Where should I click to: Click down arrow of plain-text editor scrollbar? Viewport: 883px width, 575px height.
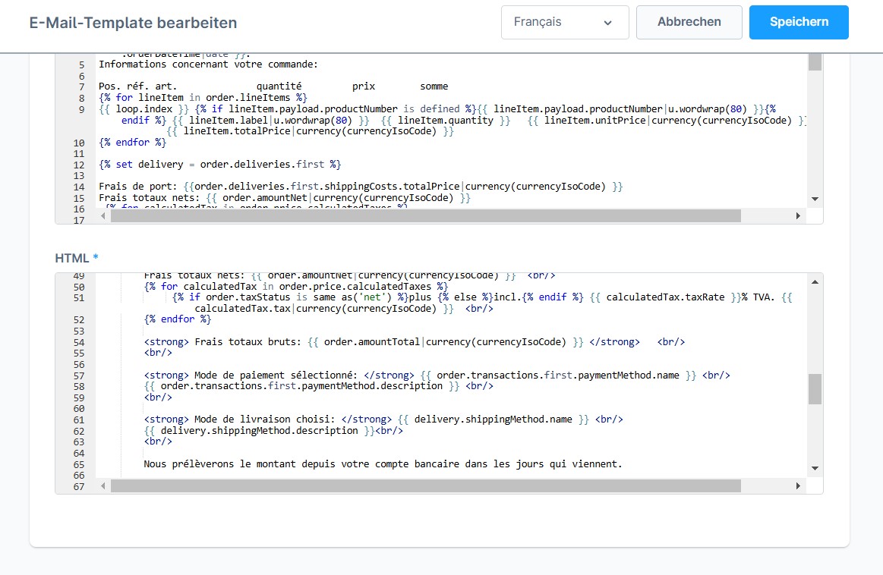(x=815, y=199)
